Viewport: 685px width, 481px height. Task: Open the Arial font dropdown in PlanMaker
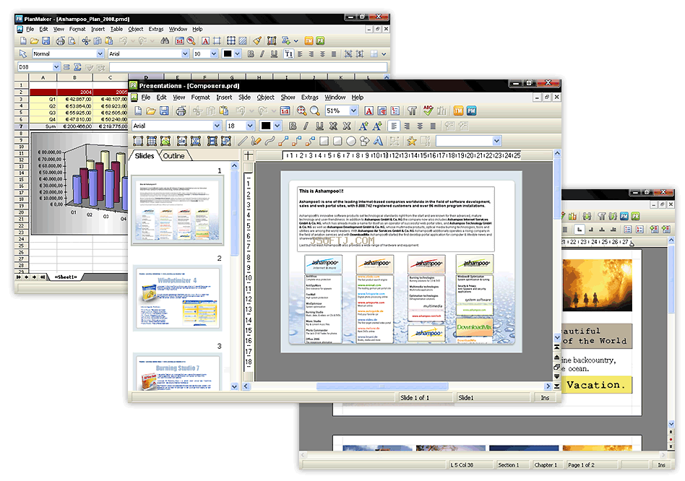(185, 53)
